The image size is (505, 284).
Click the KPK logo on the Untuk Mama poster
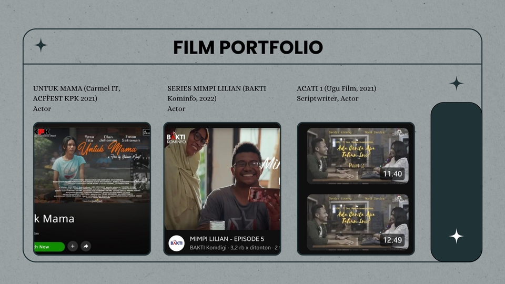click(43, 131)
